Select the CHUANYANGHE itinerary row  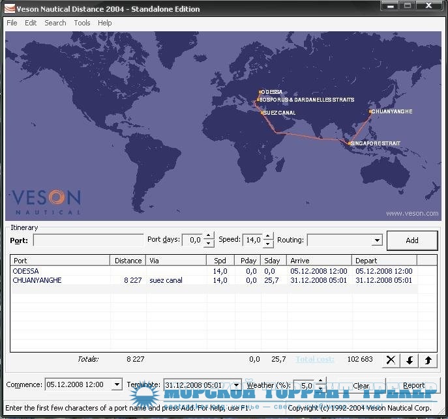pyautogui.click(x=215, y=280)
